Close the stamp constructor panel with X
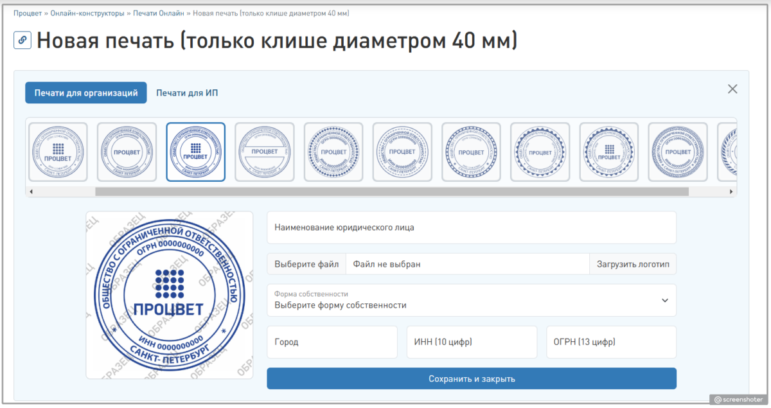This screenshot has height=408, width=771. 732,89
